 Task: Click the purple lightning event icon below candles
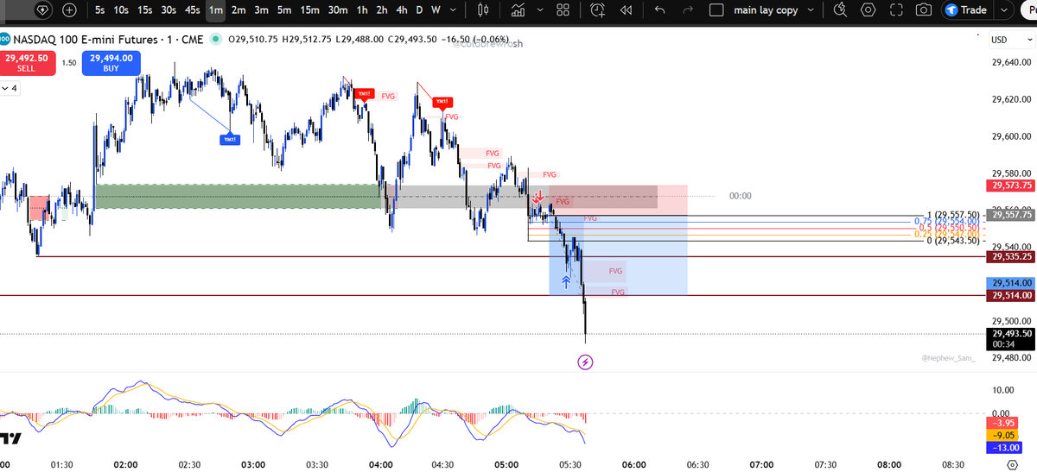pyautogui.click(x=585, y=362)
